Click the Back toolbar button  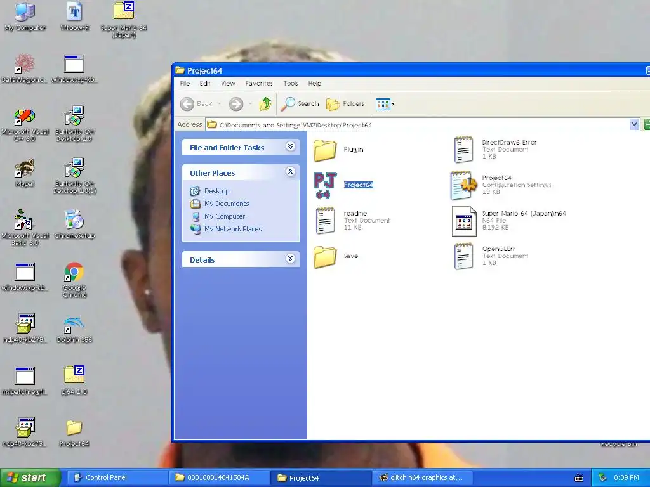(197, 103)
